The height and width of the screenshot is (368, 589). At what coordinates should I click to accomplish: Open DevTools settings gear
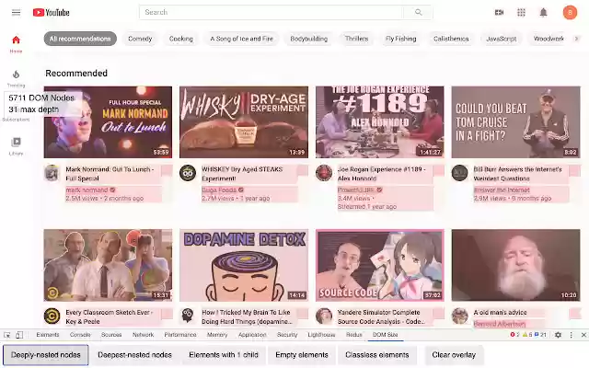559,335
